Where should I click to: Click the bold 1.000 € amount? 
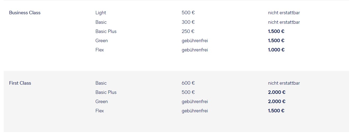click(276, 50)
